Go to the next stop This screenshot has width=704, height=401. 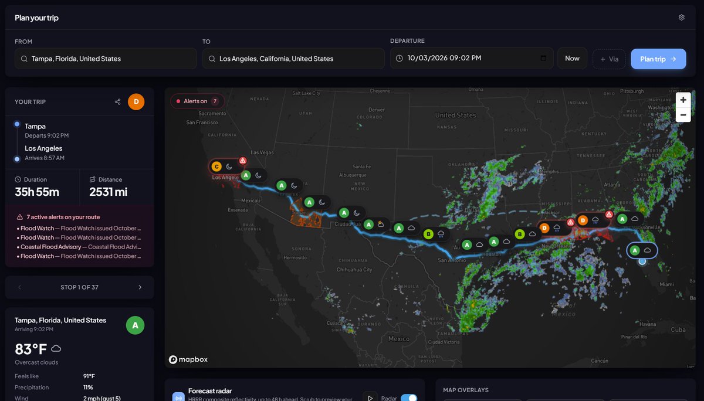pos(140,287)
